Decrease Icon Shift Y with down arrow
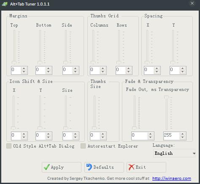The height and width of the screenshot is (184, 200). pos(49,137)
